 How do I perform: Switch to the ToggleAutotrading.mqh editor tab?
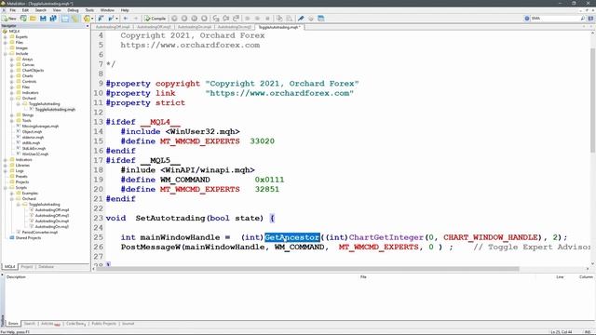coord(279,27)
